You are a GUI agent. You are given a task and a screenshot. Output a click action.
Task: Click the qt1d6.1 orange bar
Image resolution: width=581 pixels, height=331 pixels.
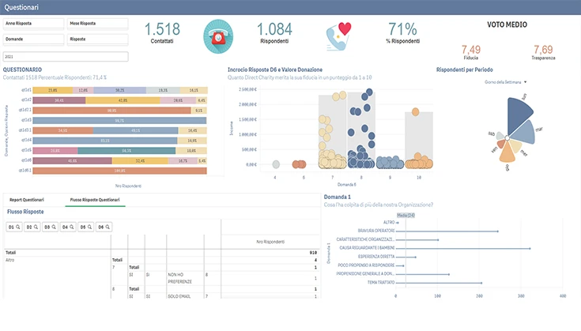[119, 171]
